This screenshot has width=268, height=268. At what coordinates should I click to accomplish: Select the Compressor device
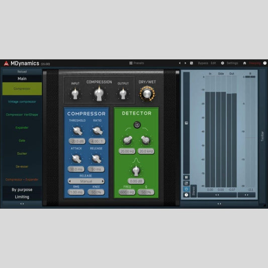[22, 88]
